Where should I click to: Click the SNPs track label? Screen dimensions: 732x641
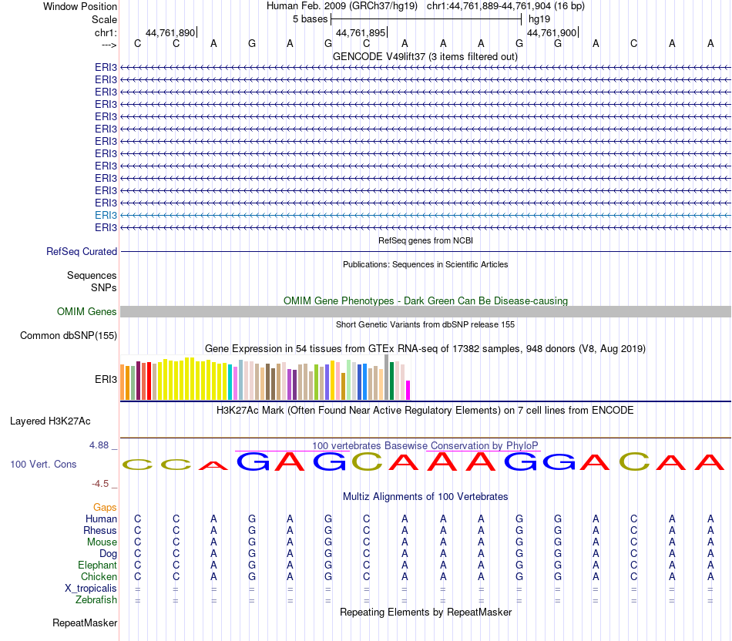pos(104,287)
